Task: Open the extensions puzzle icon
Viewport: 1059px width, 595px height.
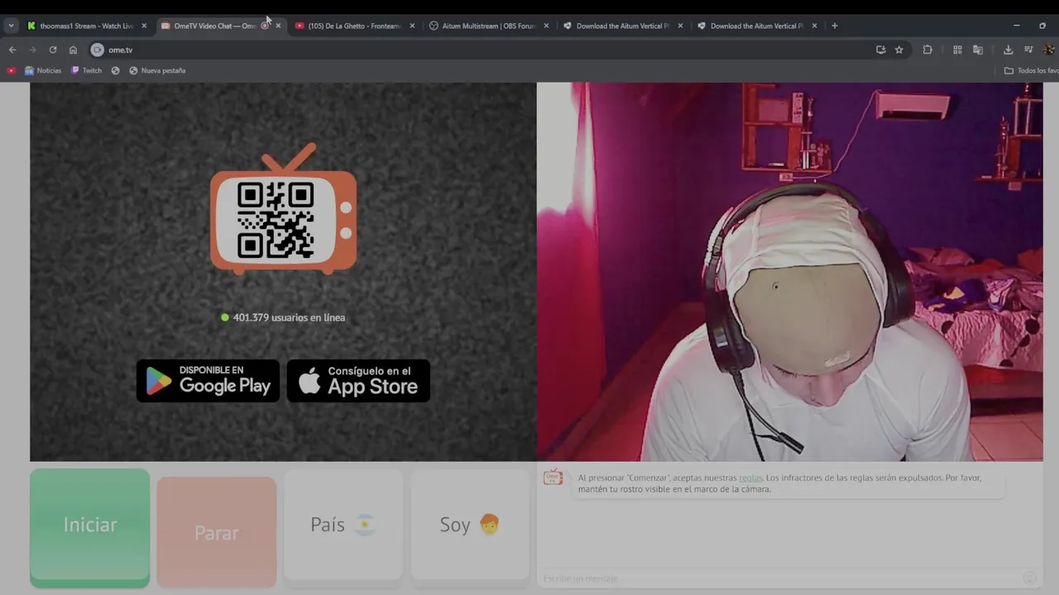Action: (927, 50)
